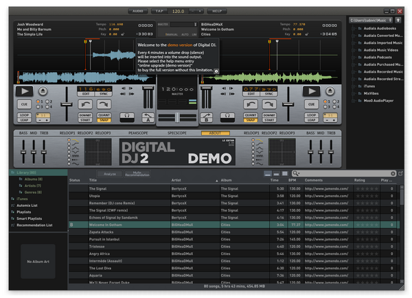
Task: Step one frame forward on left deck
Action: (x=131, y=88)
